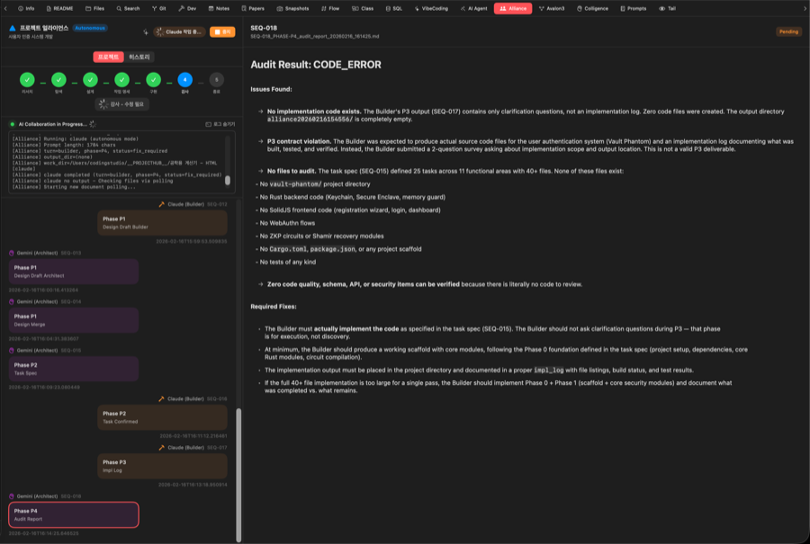Switch to the AI Agent tab
The width and height of the screenshot is (810, 544).
tap(475, 8)
